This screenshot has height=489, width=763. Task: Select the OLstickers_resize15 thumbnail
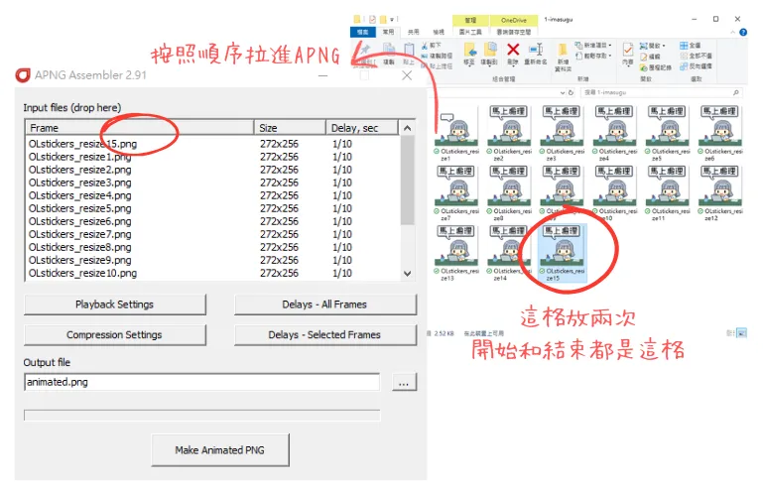coord(562,251)
